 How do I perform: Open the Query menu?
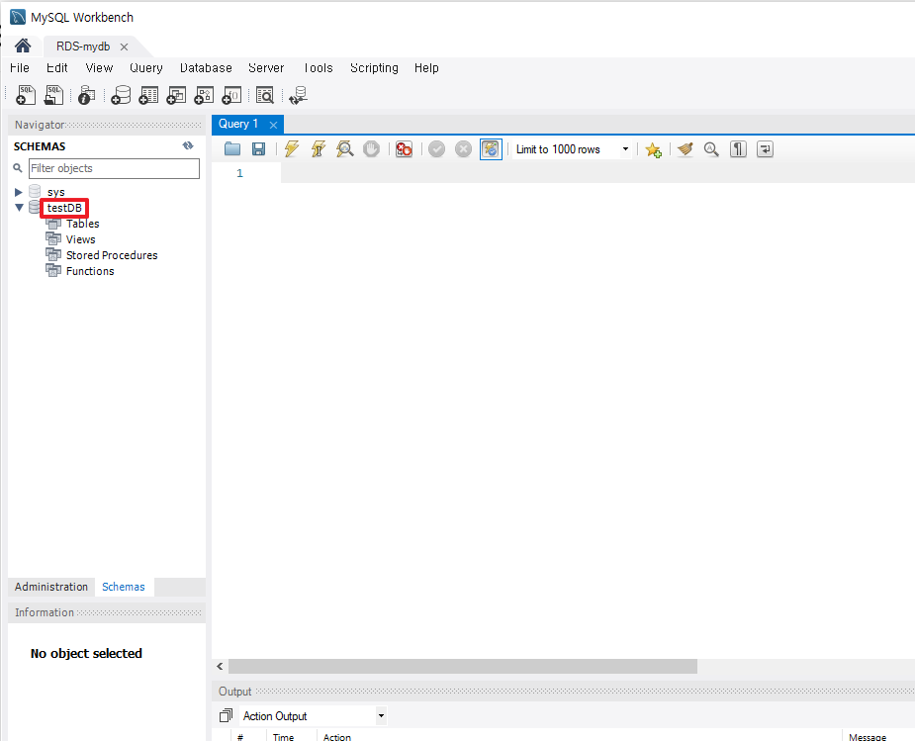click(145, 67)
